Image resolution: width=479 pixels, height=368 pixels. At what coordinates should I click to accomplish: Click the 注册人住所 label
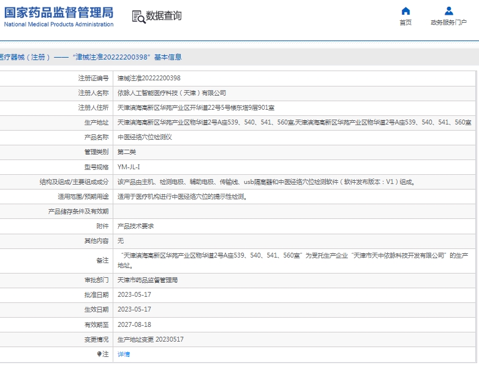94,108
